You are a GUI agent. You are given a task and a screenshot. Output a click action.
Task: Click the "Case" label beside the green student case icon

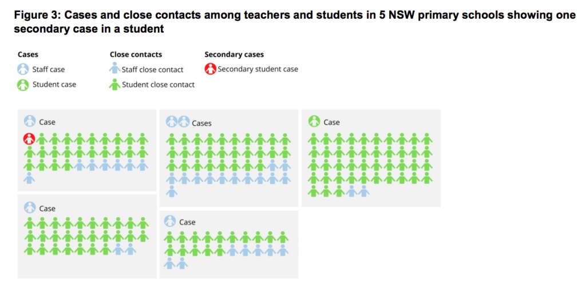pyautogui.click(x=331, y=122)
